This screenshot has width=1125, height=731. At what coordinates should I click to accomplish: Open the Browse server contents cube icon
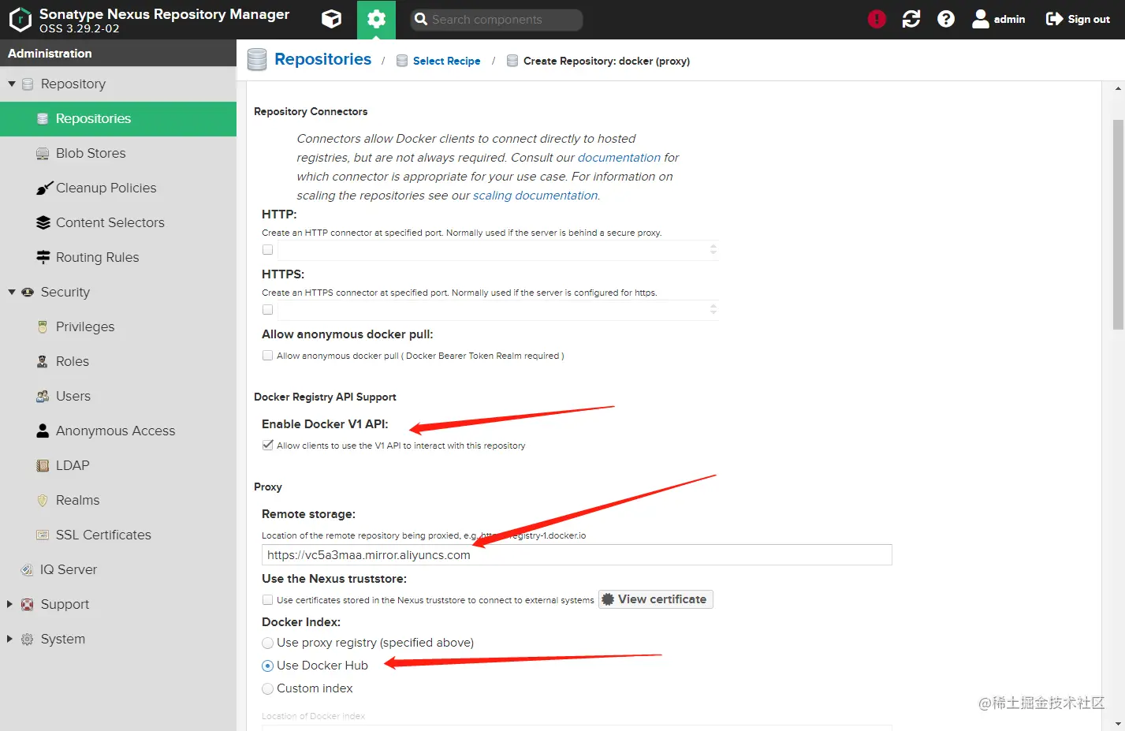[332, 19]
